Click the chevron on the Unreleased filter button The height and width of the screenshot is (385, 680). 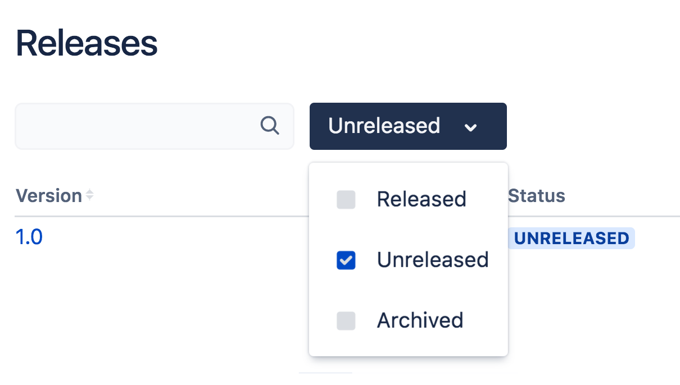coord(471,128)
